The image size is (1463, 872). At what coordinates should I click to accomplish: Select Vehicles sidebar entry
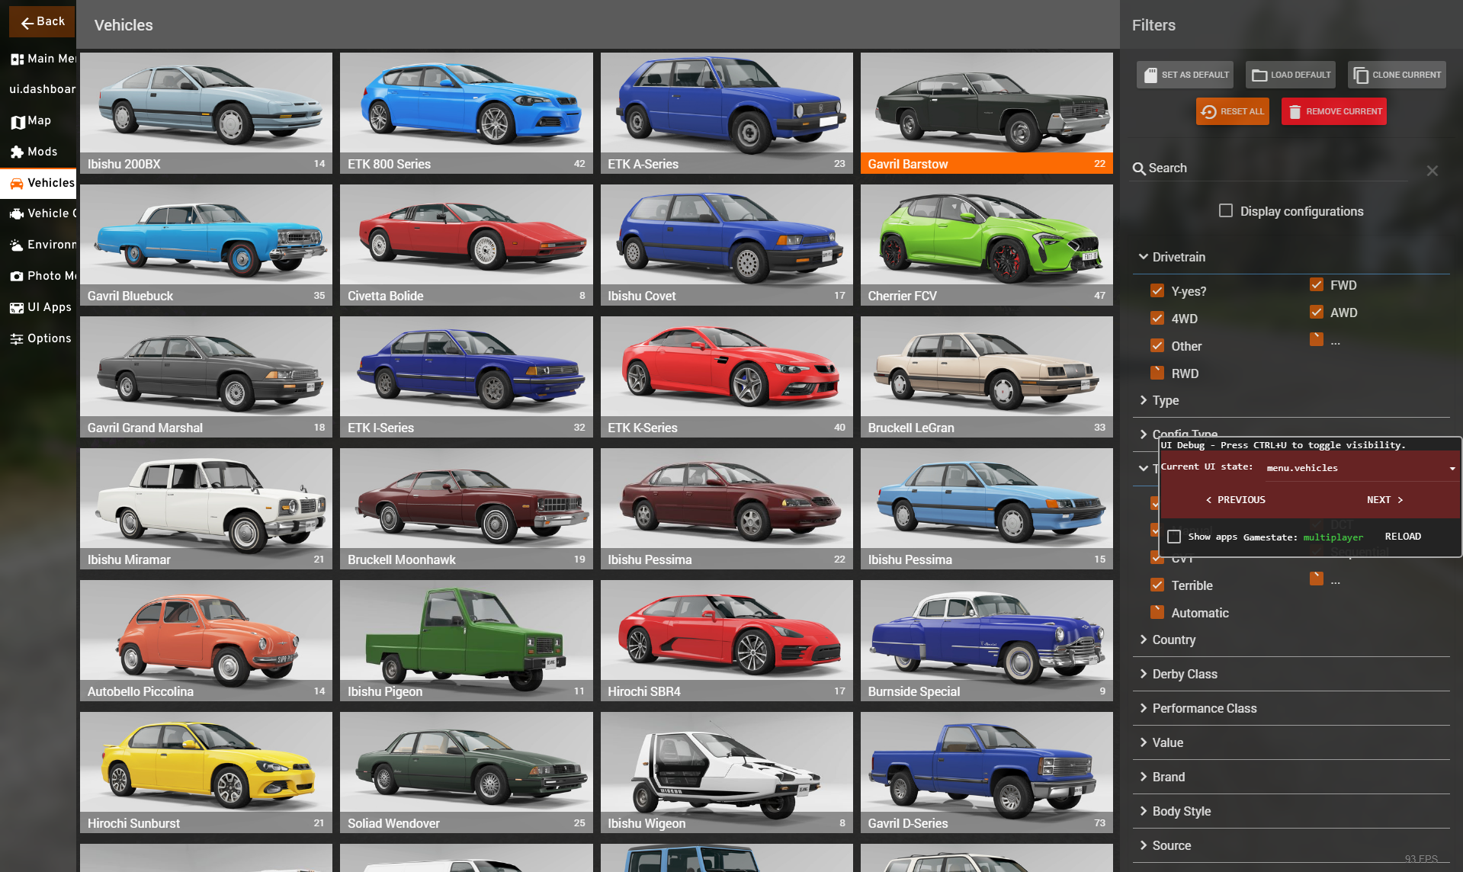click(x=38, y=183)
